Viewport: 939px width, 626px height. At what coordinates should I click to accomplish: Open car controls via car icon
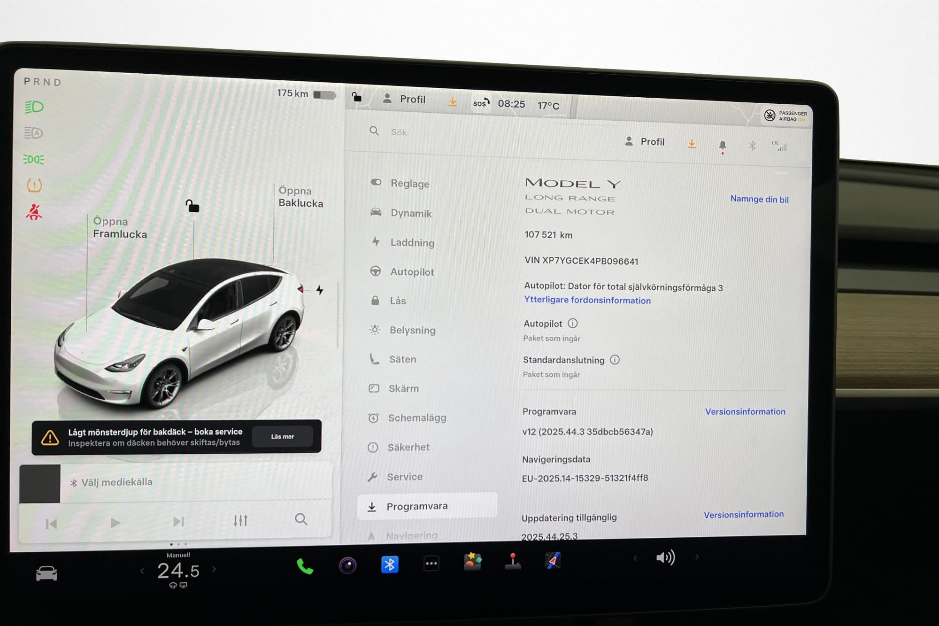46,573
